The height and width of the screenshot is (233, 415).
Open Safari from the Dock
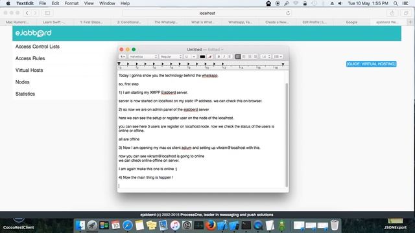(128, 225)
